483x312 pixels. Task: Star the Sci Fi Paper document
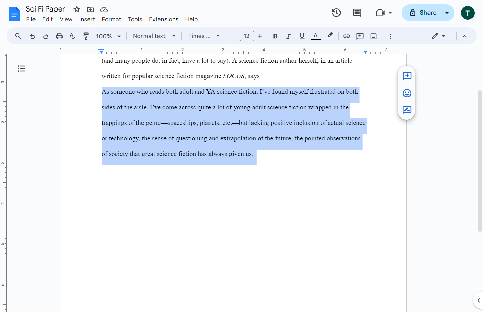coord(77,9)
